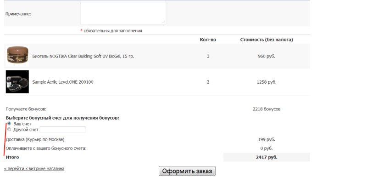Click the Оформить заказ button
The image size is (367, 183).
click(187, 171)
